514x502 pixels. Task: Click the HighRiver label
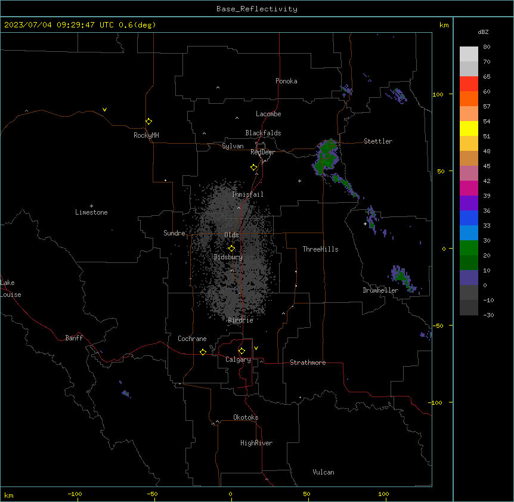point(256,443)
